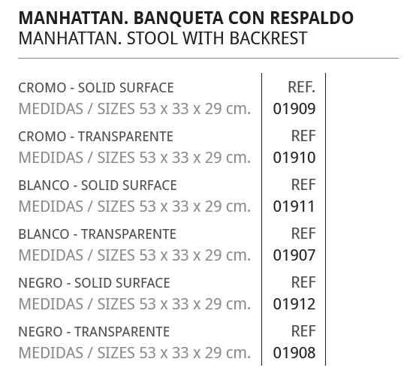This screenshot has width=413, height=377.
Task: Select reference number 01912
Action: 294,304
